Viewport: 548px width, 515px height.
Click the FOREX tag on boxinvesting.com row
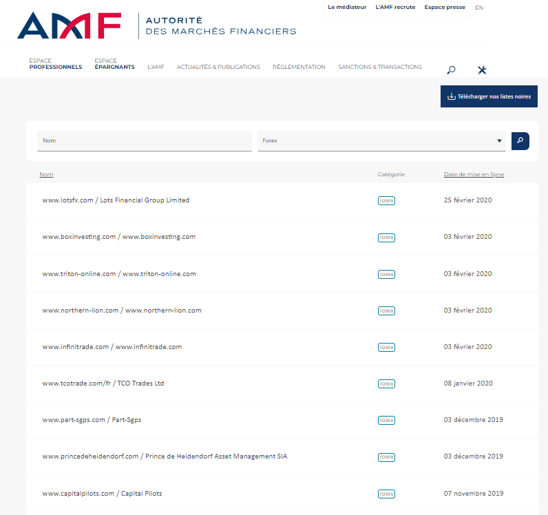click(x=386, y=237)
